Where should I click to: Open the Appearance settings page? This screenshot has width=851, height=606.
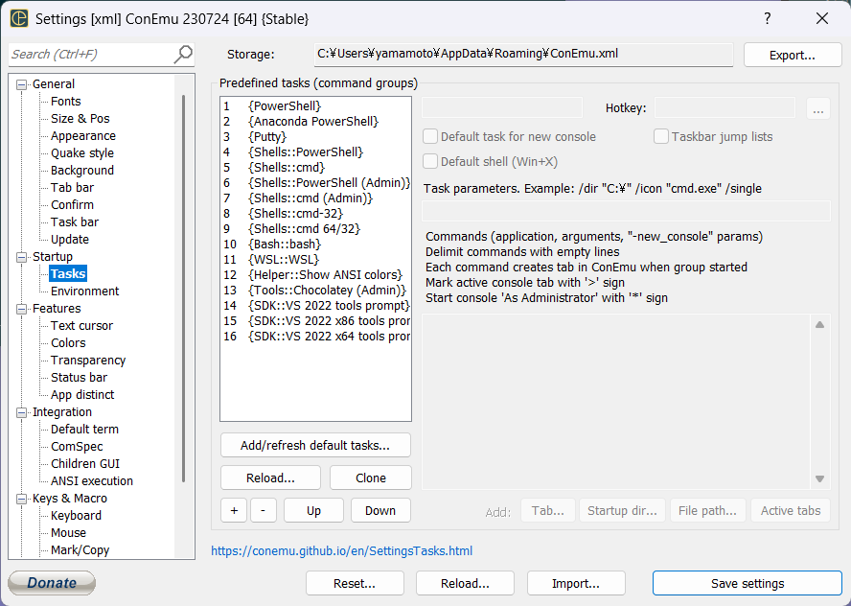pyautogui.click(x=83, y=136)
